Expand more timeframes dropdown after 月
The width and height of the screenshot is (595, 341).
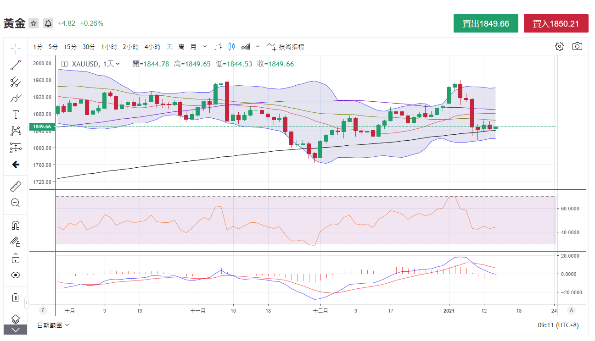tap(205, 46)
